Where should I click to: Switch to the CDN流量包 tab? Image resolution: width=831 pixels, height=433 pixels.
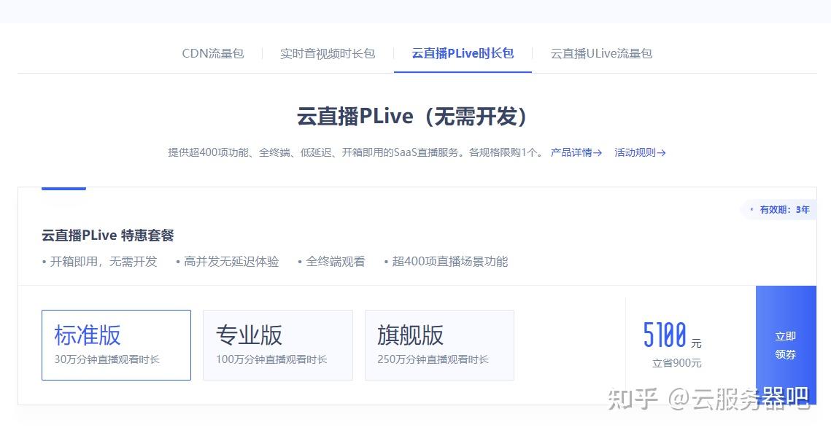212,53
